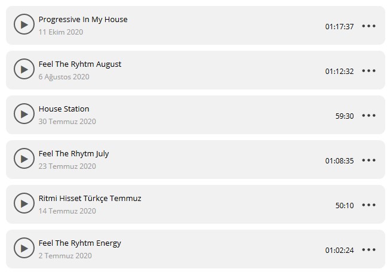Screen dimensions: 390x272
Task: Play Feel The Ryhtm Energy mix
Action: (24, 249)
